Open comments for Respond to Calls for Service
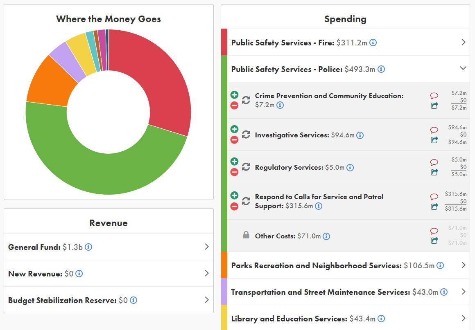The width and height of the screenshot is (475, 330). coord(434,197)
